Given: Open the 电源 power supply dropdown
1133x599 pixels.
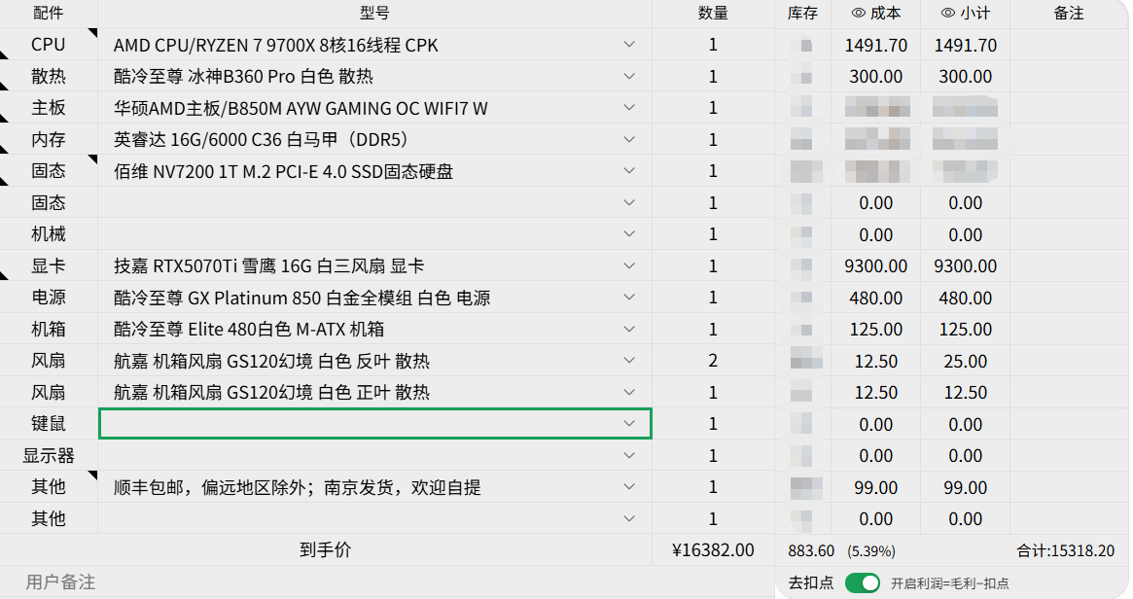Looking at the screenshot, I should click(629, 298).
